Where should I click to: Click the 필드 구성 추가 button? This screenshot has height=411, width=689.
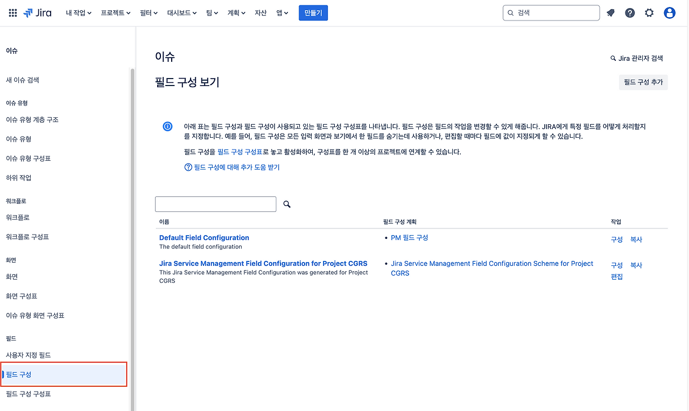(643, 82)
